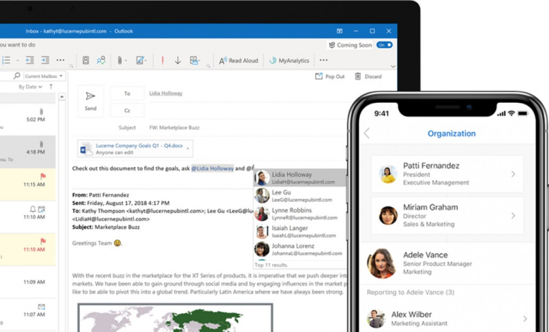Screen dimensions: 549x332
Task: Click the Cc button
Action: 127,110
